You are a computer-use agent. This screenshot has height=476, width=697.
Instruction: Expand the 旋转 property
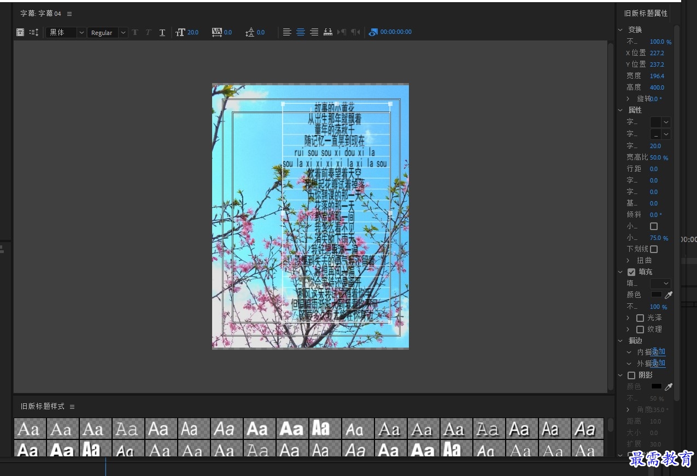tap(628, 99)
